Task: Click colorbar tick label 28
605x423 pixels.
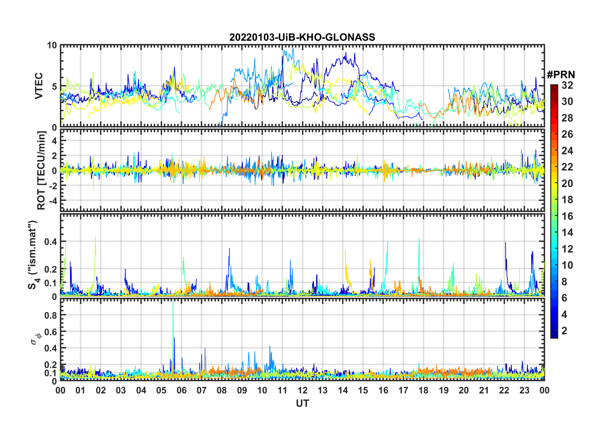Action: click(x=567, y=118)
